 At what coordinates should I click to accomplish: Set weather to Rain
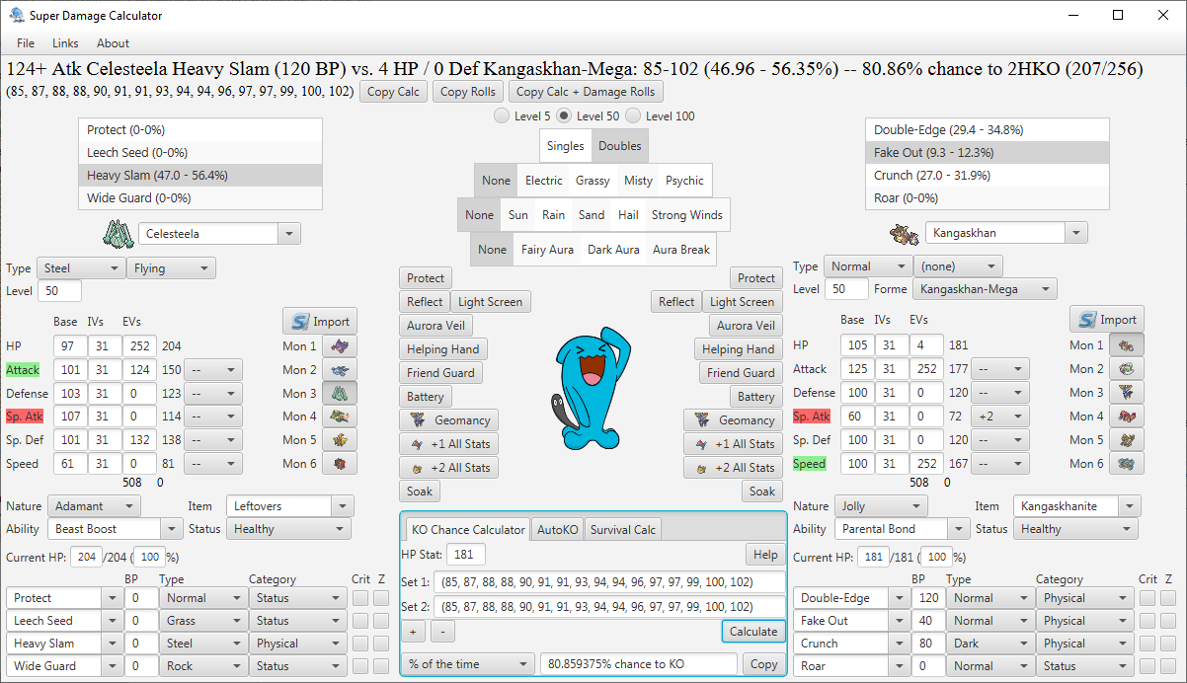click(553, 215)
